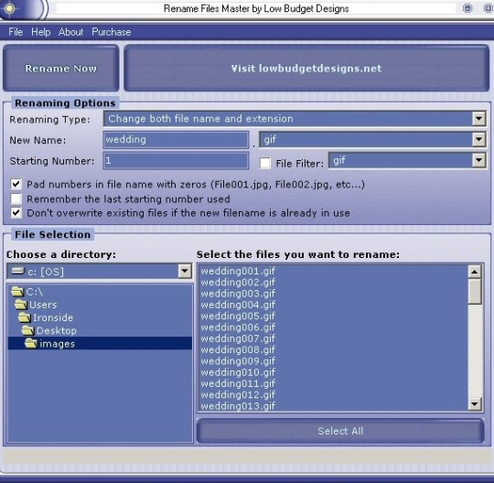Select the images folder
Image resolution: width=494 pixels, height=483 pixels.
tap(100, 343)
